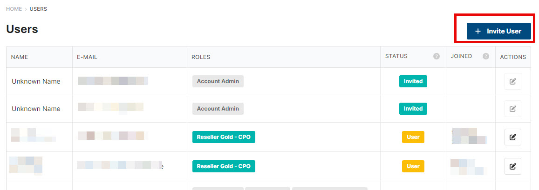Click the second Invited status badge
Image resolution: width=539 pixels, height=190 pixels.
click(x=413, y=109)
